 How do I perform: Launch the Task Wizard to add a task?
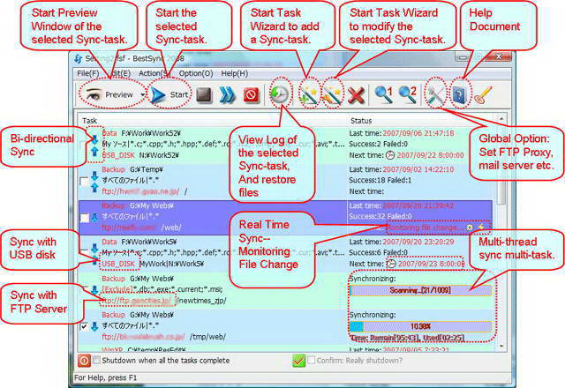(309, 95)
